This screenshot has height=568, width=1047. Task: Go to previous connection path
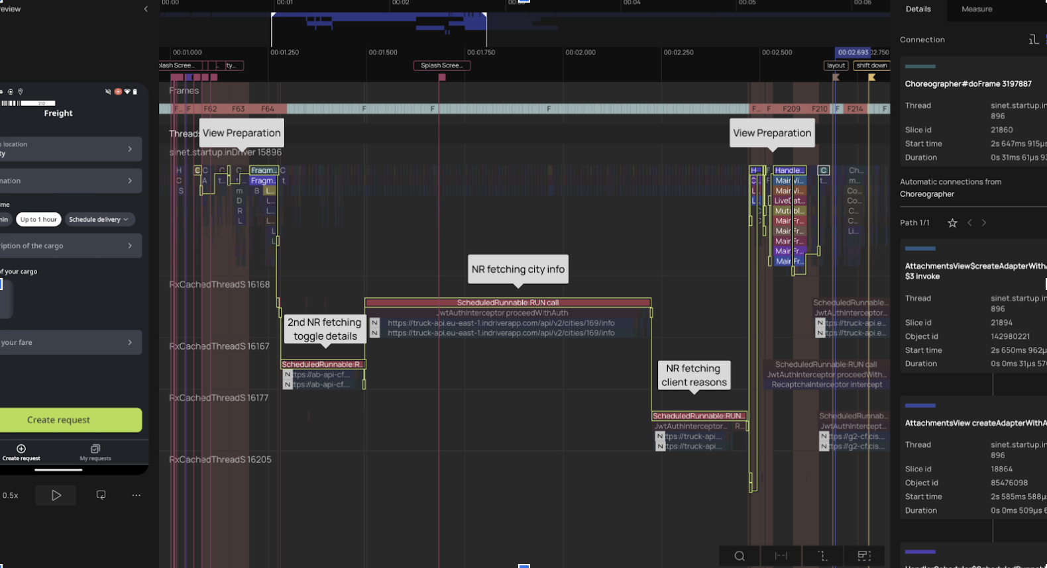click(x=970, y=223)
